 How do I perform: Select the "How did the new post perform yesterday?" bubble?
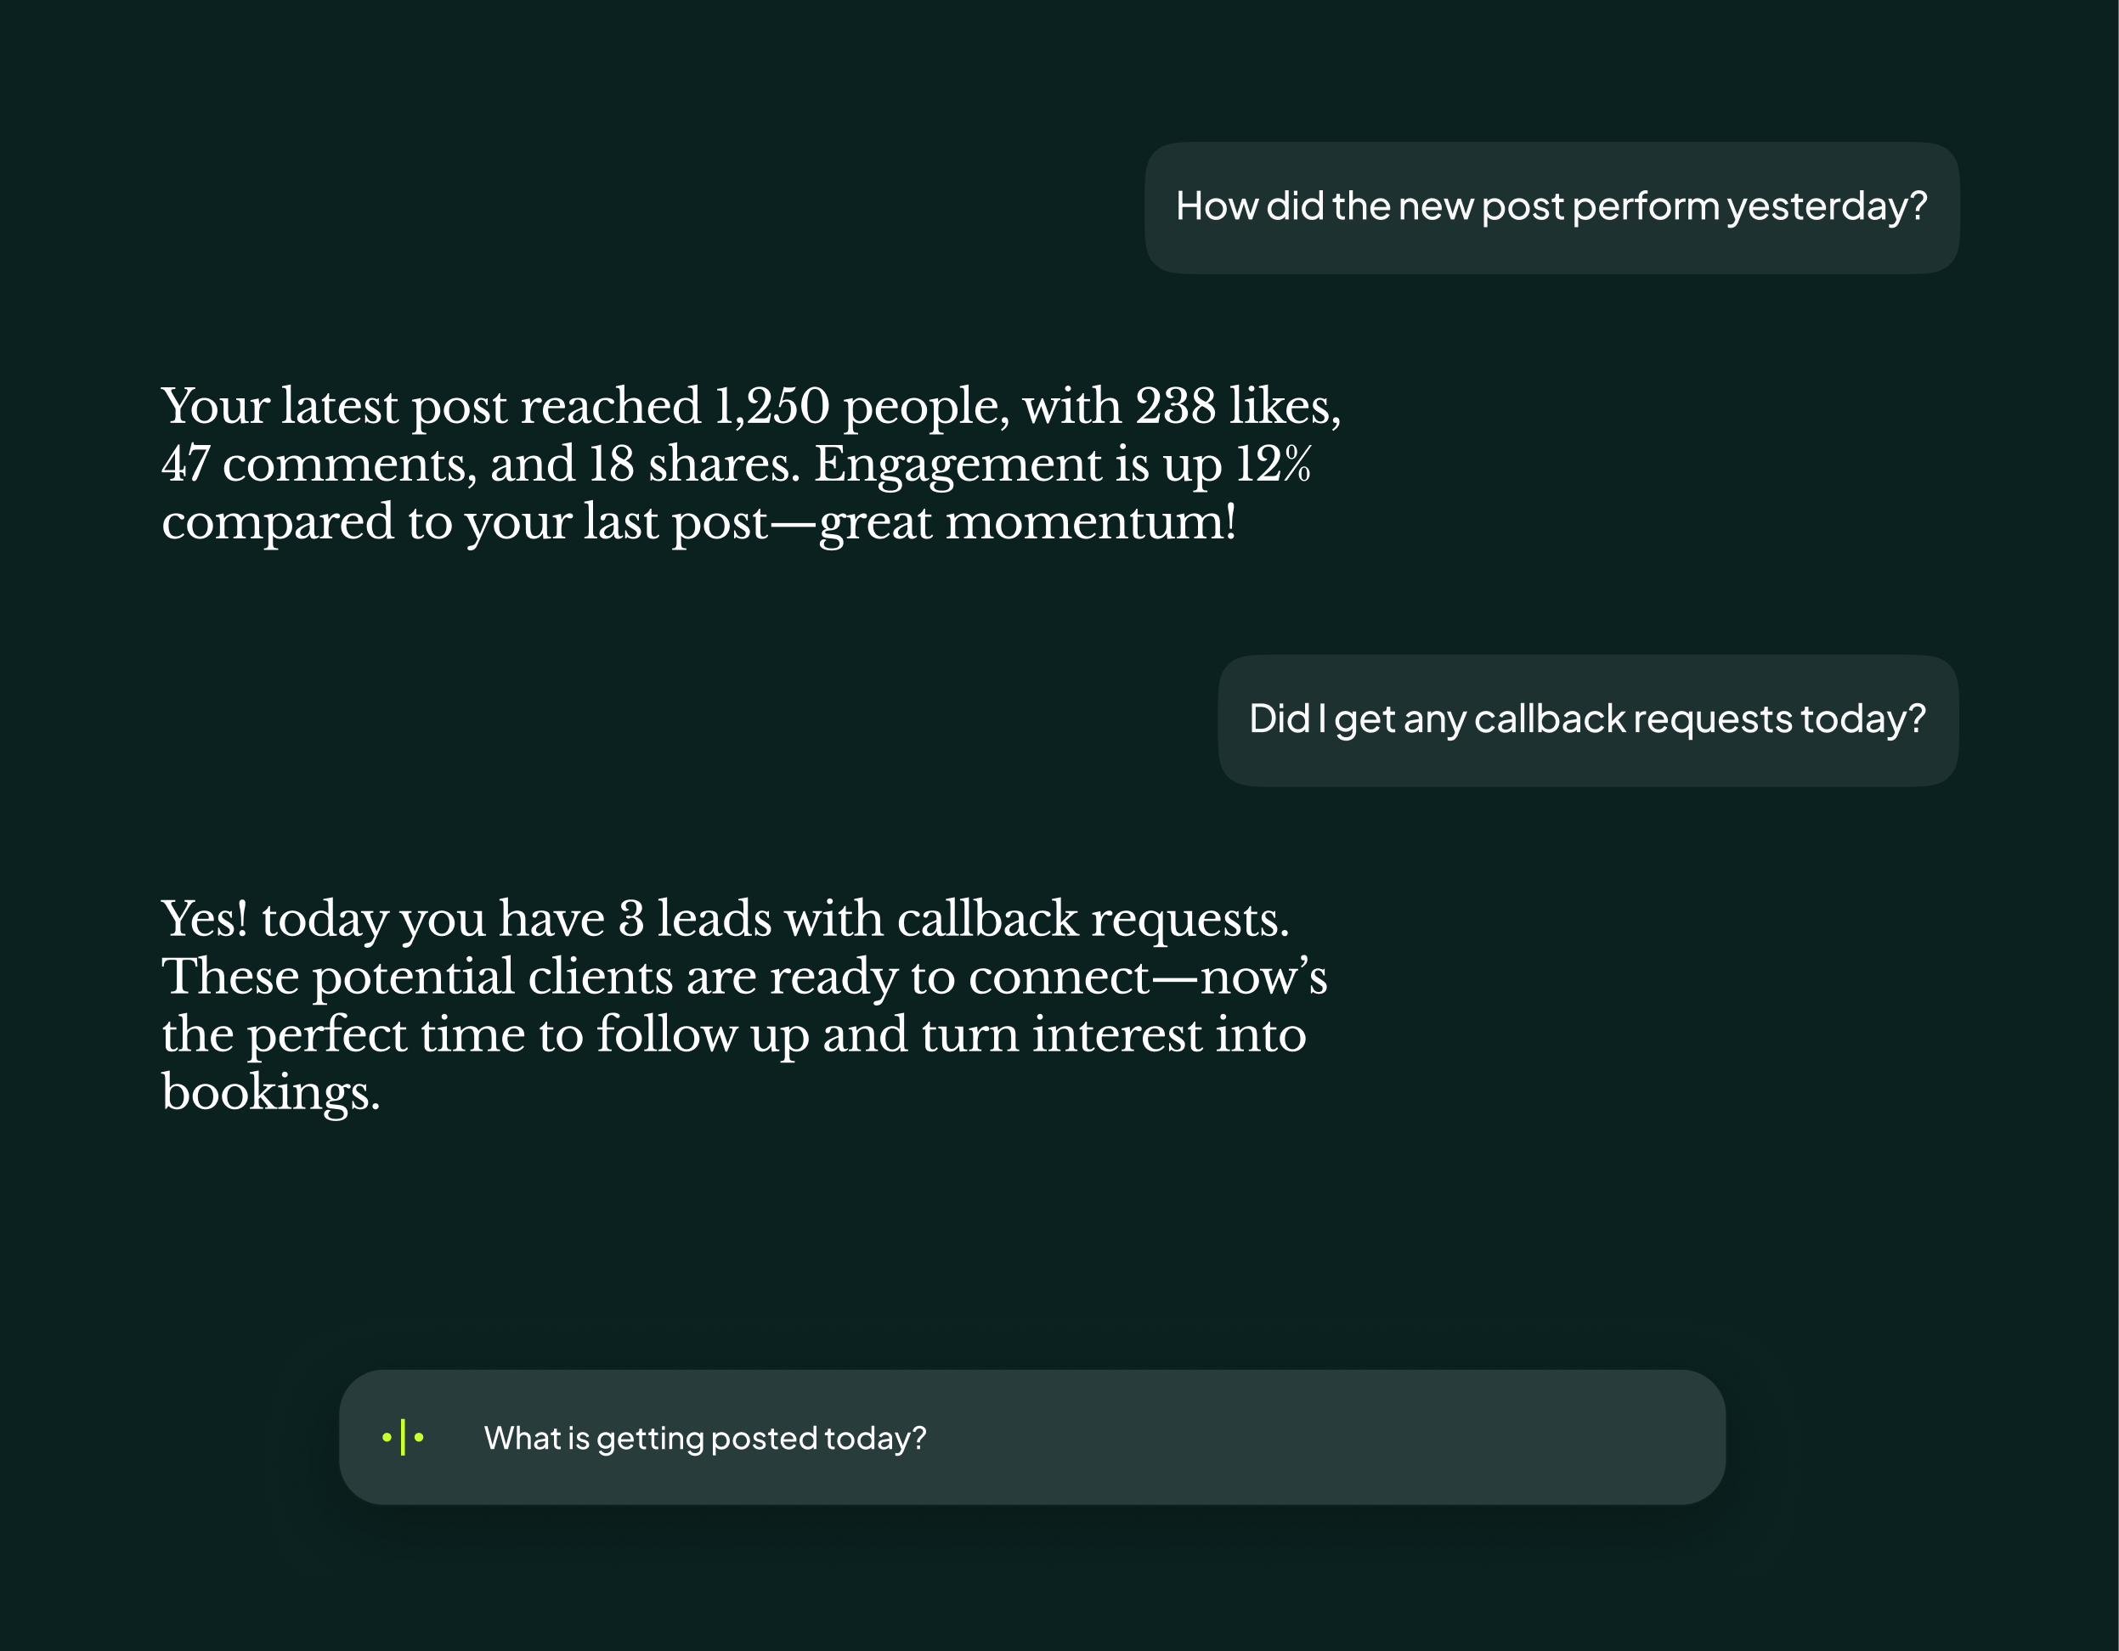1551,207
